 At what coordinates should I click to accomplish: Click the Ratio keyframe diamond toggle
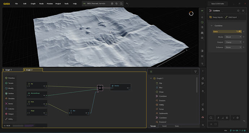244,32
